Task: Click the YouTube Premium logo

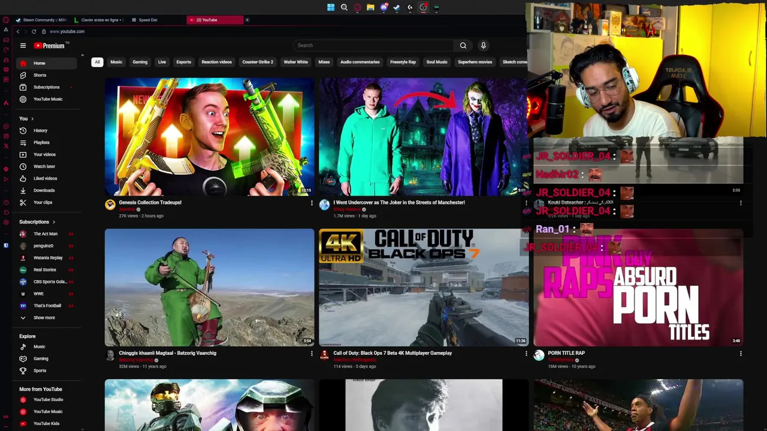Action: pos(51,45)
